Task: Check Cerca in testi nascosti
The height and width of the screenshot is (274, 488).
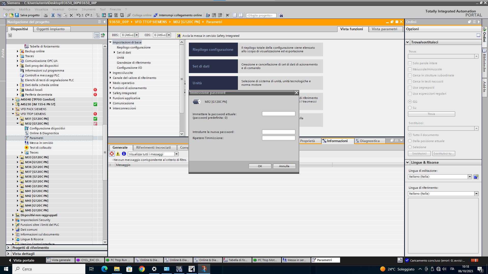Action: point(410,81)
